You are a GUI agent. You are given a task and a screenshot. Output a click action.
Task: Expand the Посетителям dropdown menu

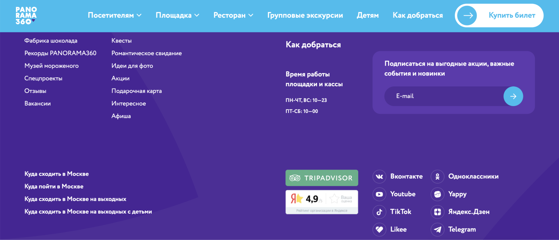click(x=115, y=15)
